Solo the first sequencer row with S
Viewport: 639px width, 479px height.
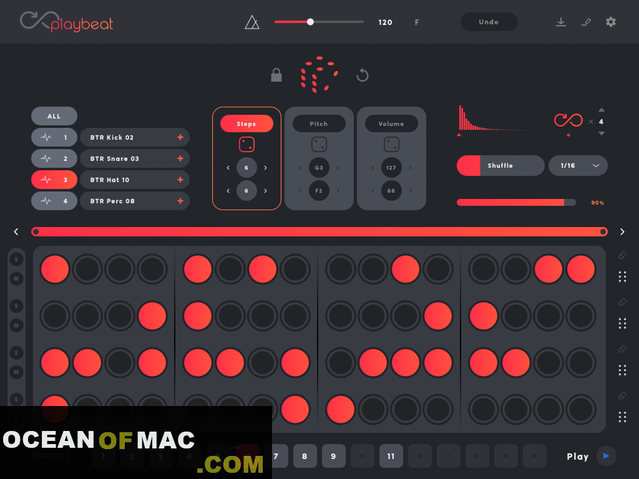[16, 259]
